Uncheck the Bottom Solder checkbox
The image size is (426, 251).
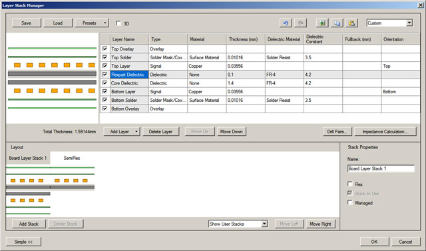coord(105,100)
